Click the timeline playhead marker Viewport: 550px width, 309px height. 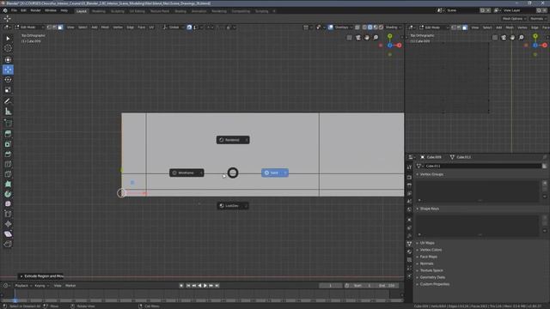[15, 300]
